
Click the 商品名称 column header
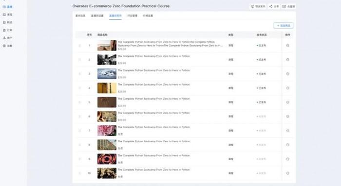[x=102, y=34]
